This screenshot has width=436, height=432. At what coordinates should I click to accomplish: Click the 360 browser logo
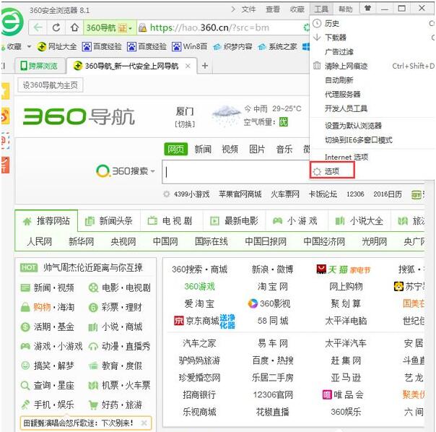[x=11, y=22]
